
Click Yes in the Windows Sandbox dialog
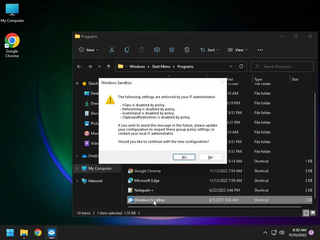click(184, 157)
